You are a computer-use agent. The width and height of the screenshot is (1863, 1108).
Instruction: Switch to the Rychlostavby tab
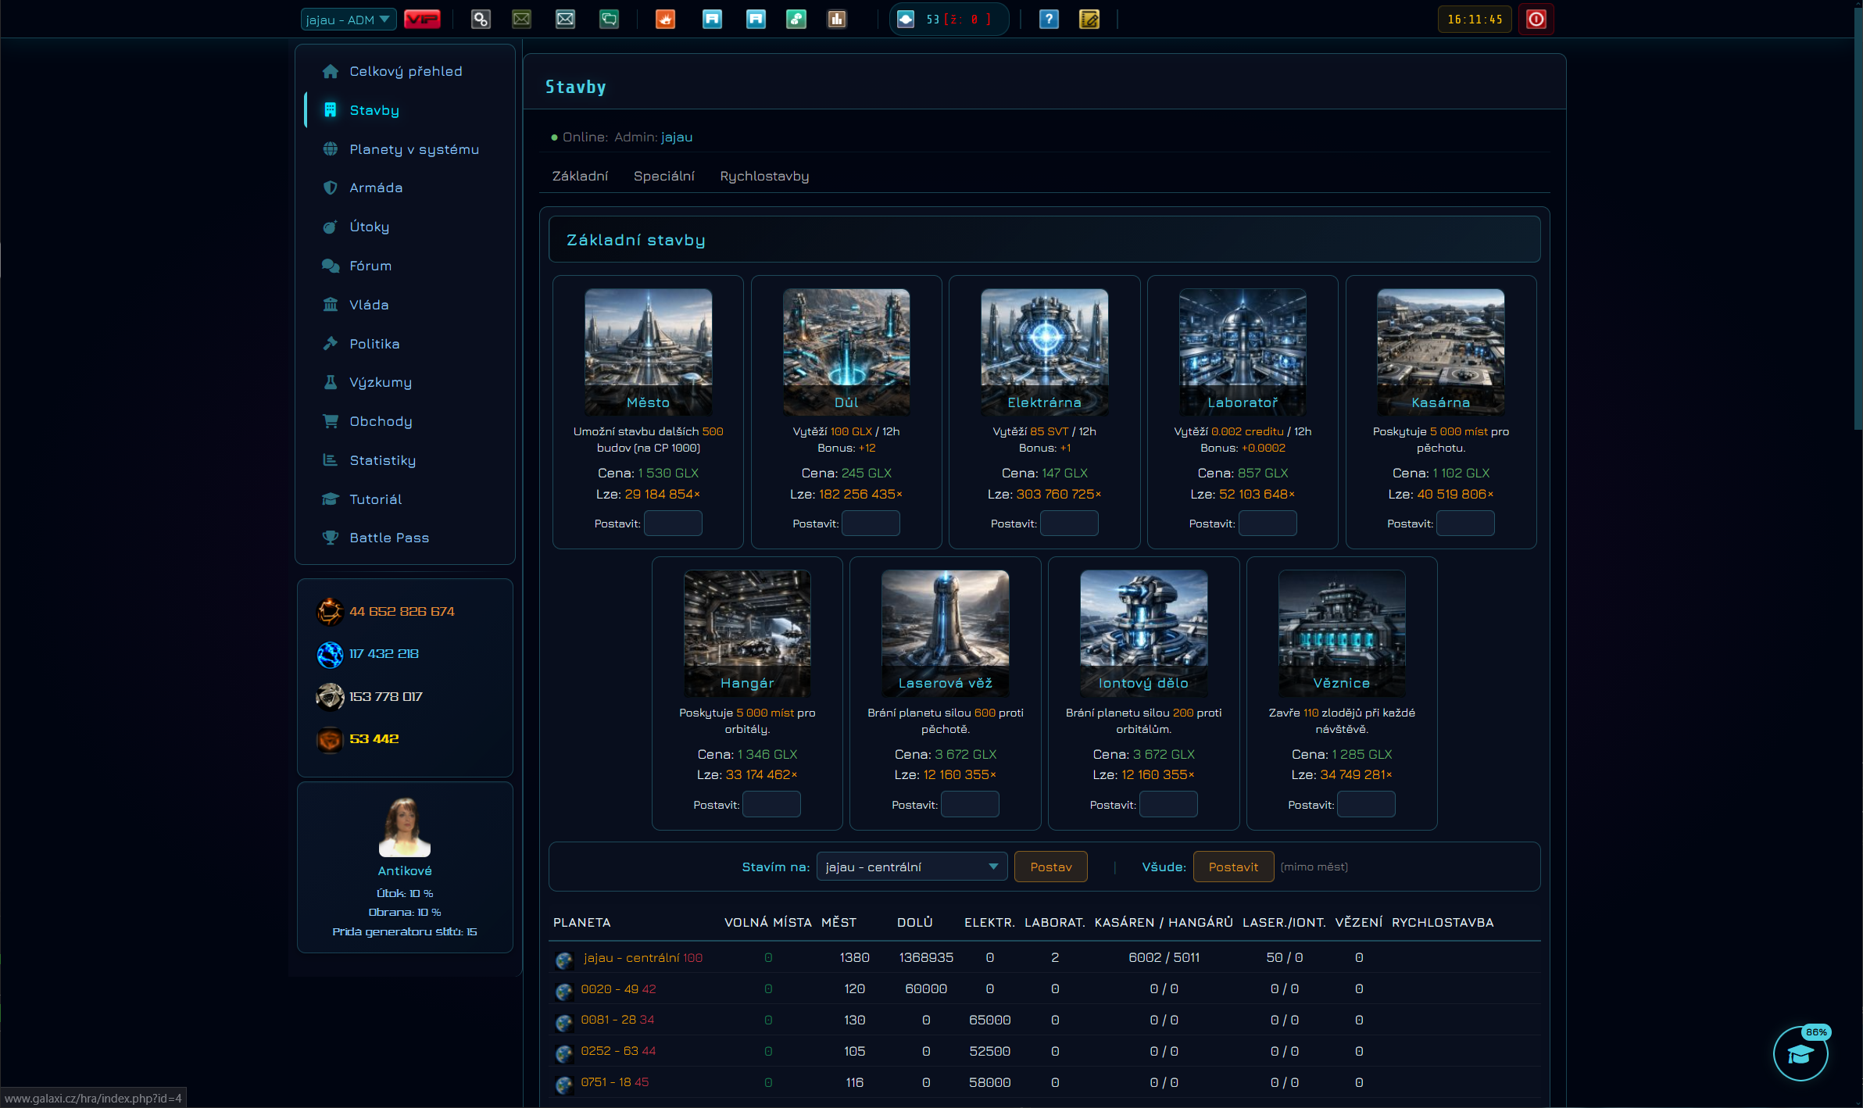[x=764, y=176]
